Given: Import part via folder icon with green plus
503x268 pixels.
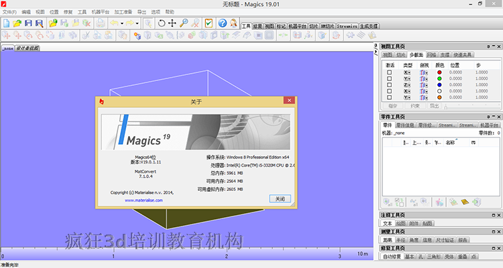Looking at the screenshot, I should pyautogui.click(x=53, y=23).
